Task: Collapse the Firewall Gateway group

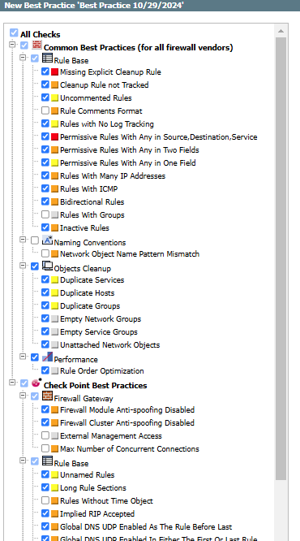Action: click(x=23, y=396)
